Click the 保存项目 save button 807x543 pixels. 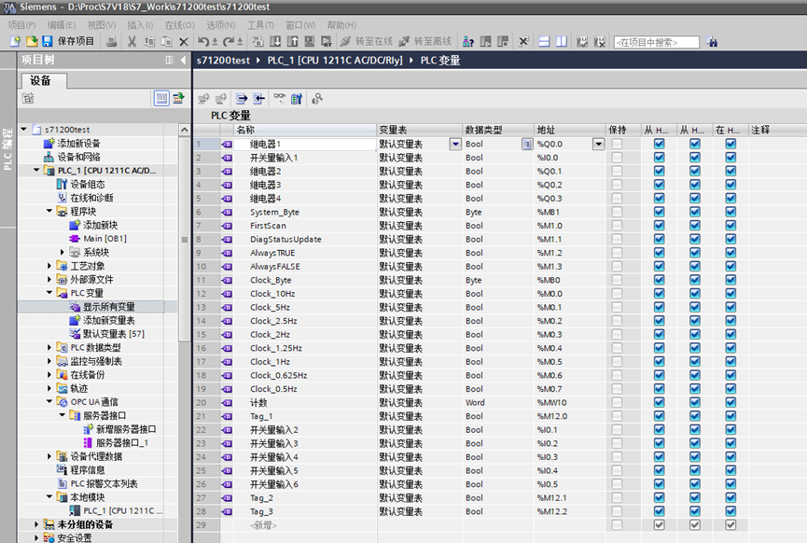click(68, 41)
